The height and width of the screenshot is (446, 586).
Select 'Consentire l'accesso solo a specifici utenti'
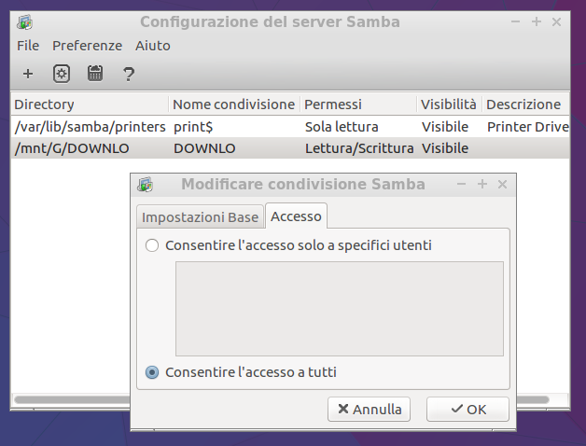[x=152, y=245]
